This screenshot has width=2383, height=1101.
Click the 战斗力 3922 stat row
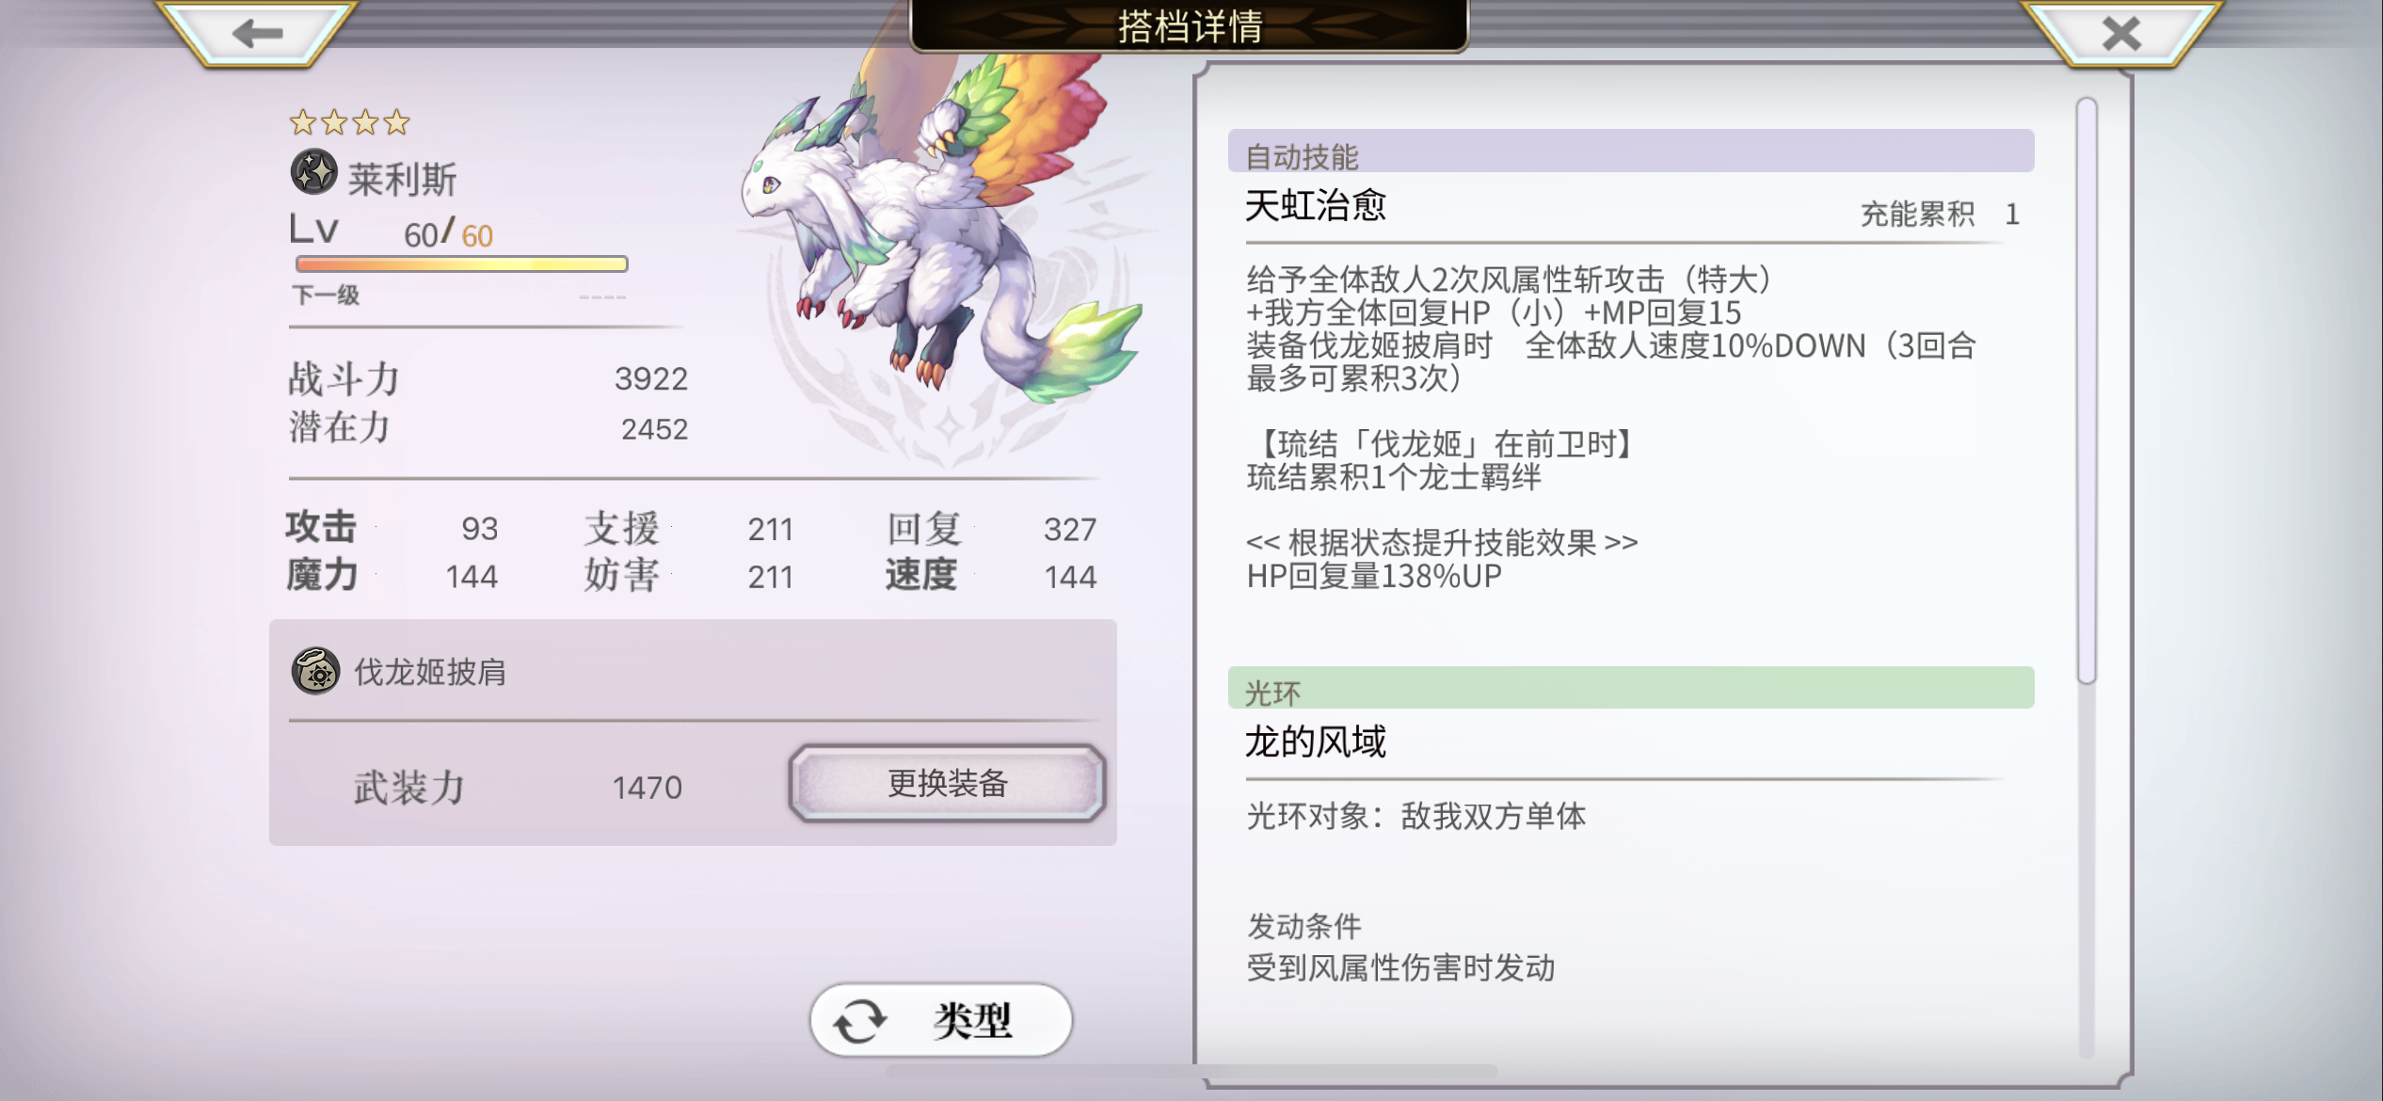pyautogui.click(x=488, y=378)
